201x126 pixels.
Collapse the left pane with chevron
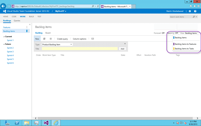[30, 24]
